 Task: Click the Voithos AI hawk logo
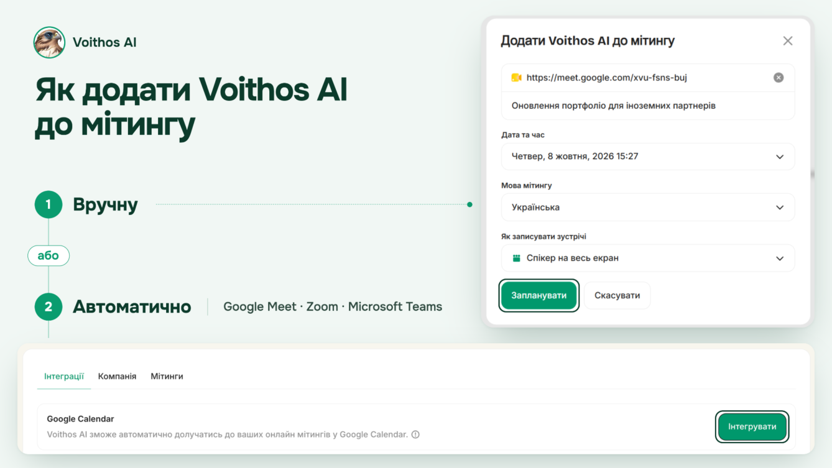[x=49, y=42]
